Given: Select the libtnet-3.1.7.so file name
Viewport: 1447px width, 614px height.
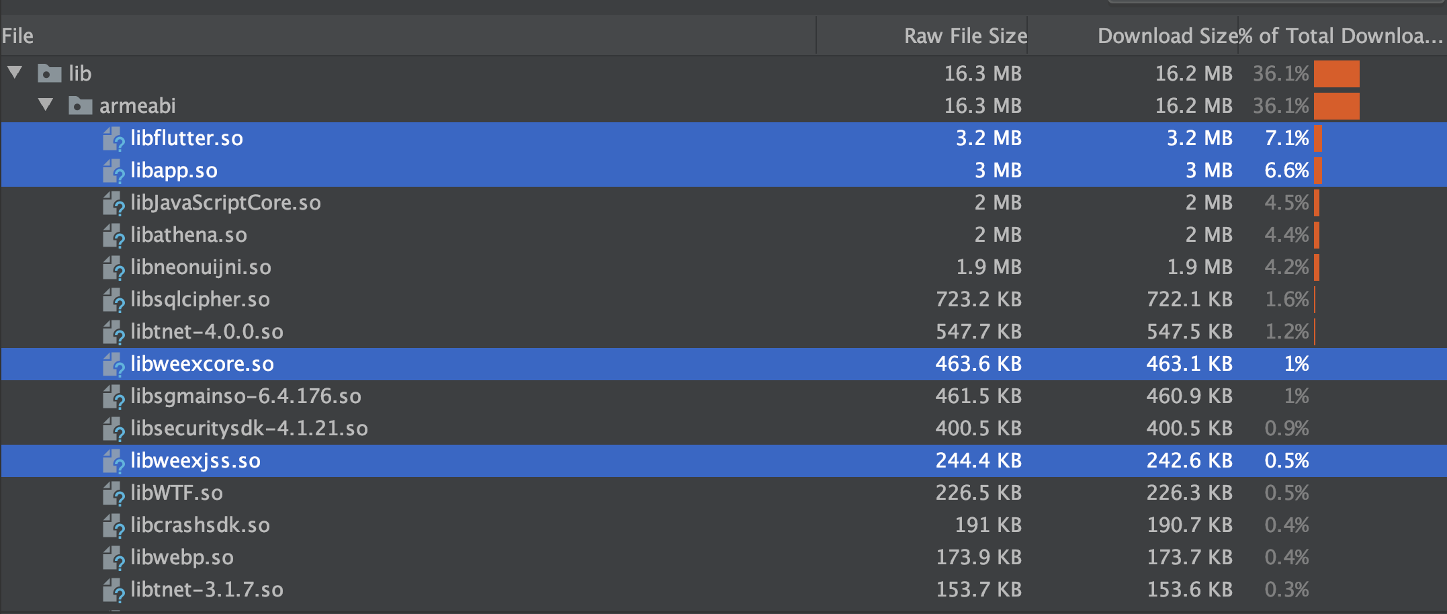Looking at the screenshot, I should pos(207,589).
